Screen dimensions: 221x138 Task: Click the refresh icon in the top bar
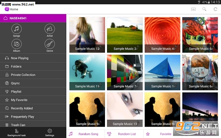(x=215, y=9)
